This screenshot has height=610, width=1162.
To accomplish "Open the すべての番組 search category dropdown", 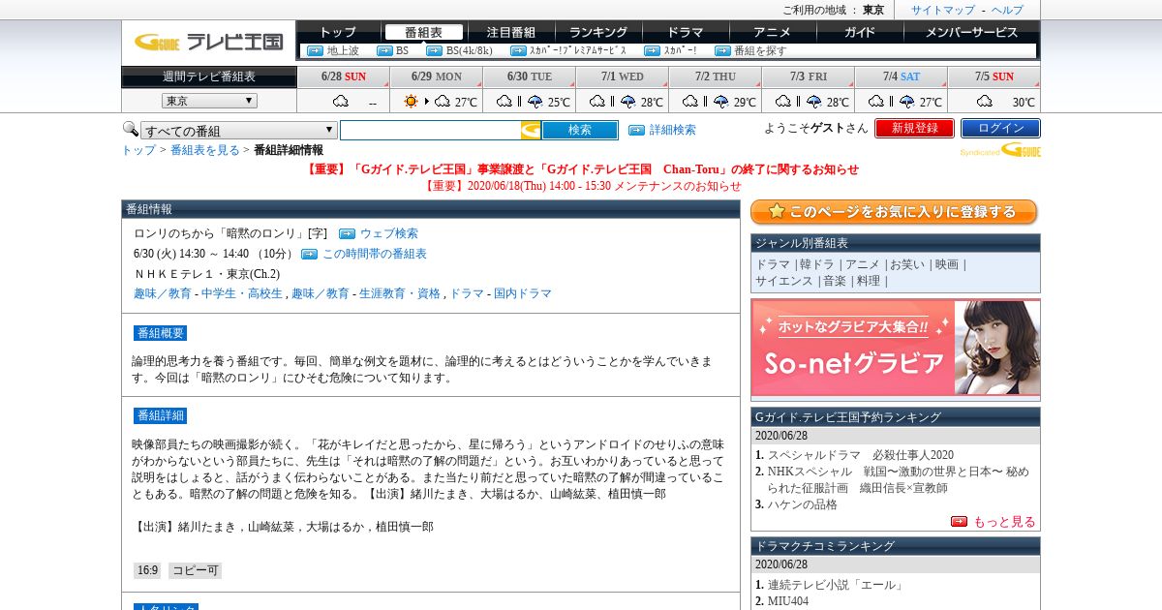I will point(239,130).
